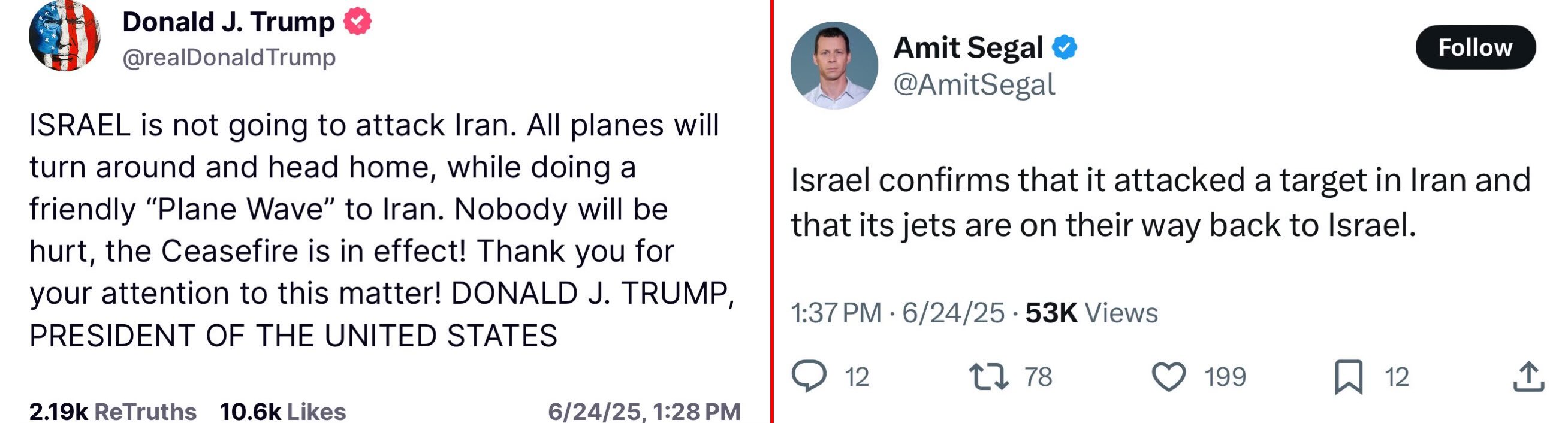View the 2.19k ReTruths list

(113, 411)
